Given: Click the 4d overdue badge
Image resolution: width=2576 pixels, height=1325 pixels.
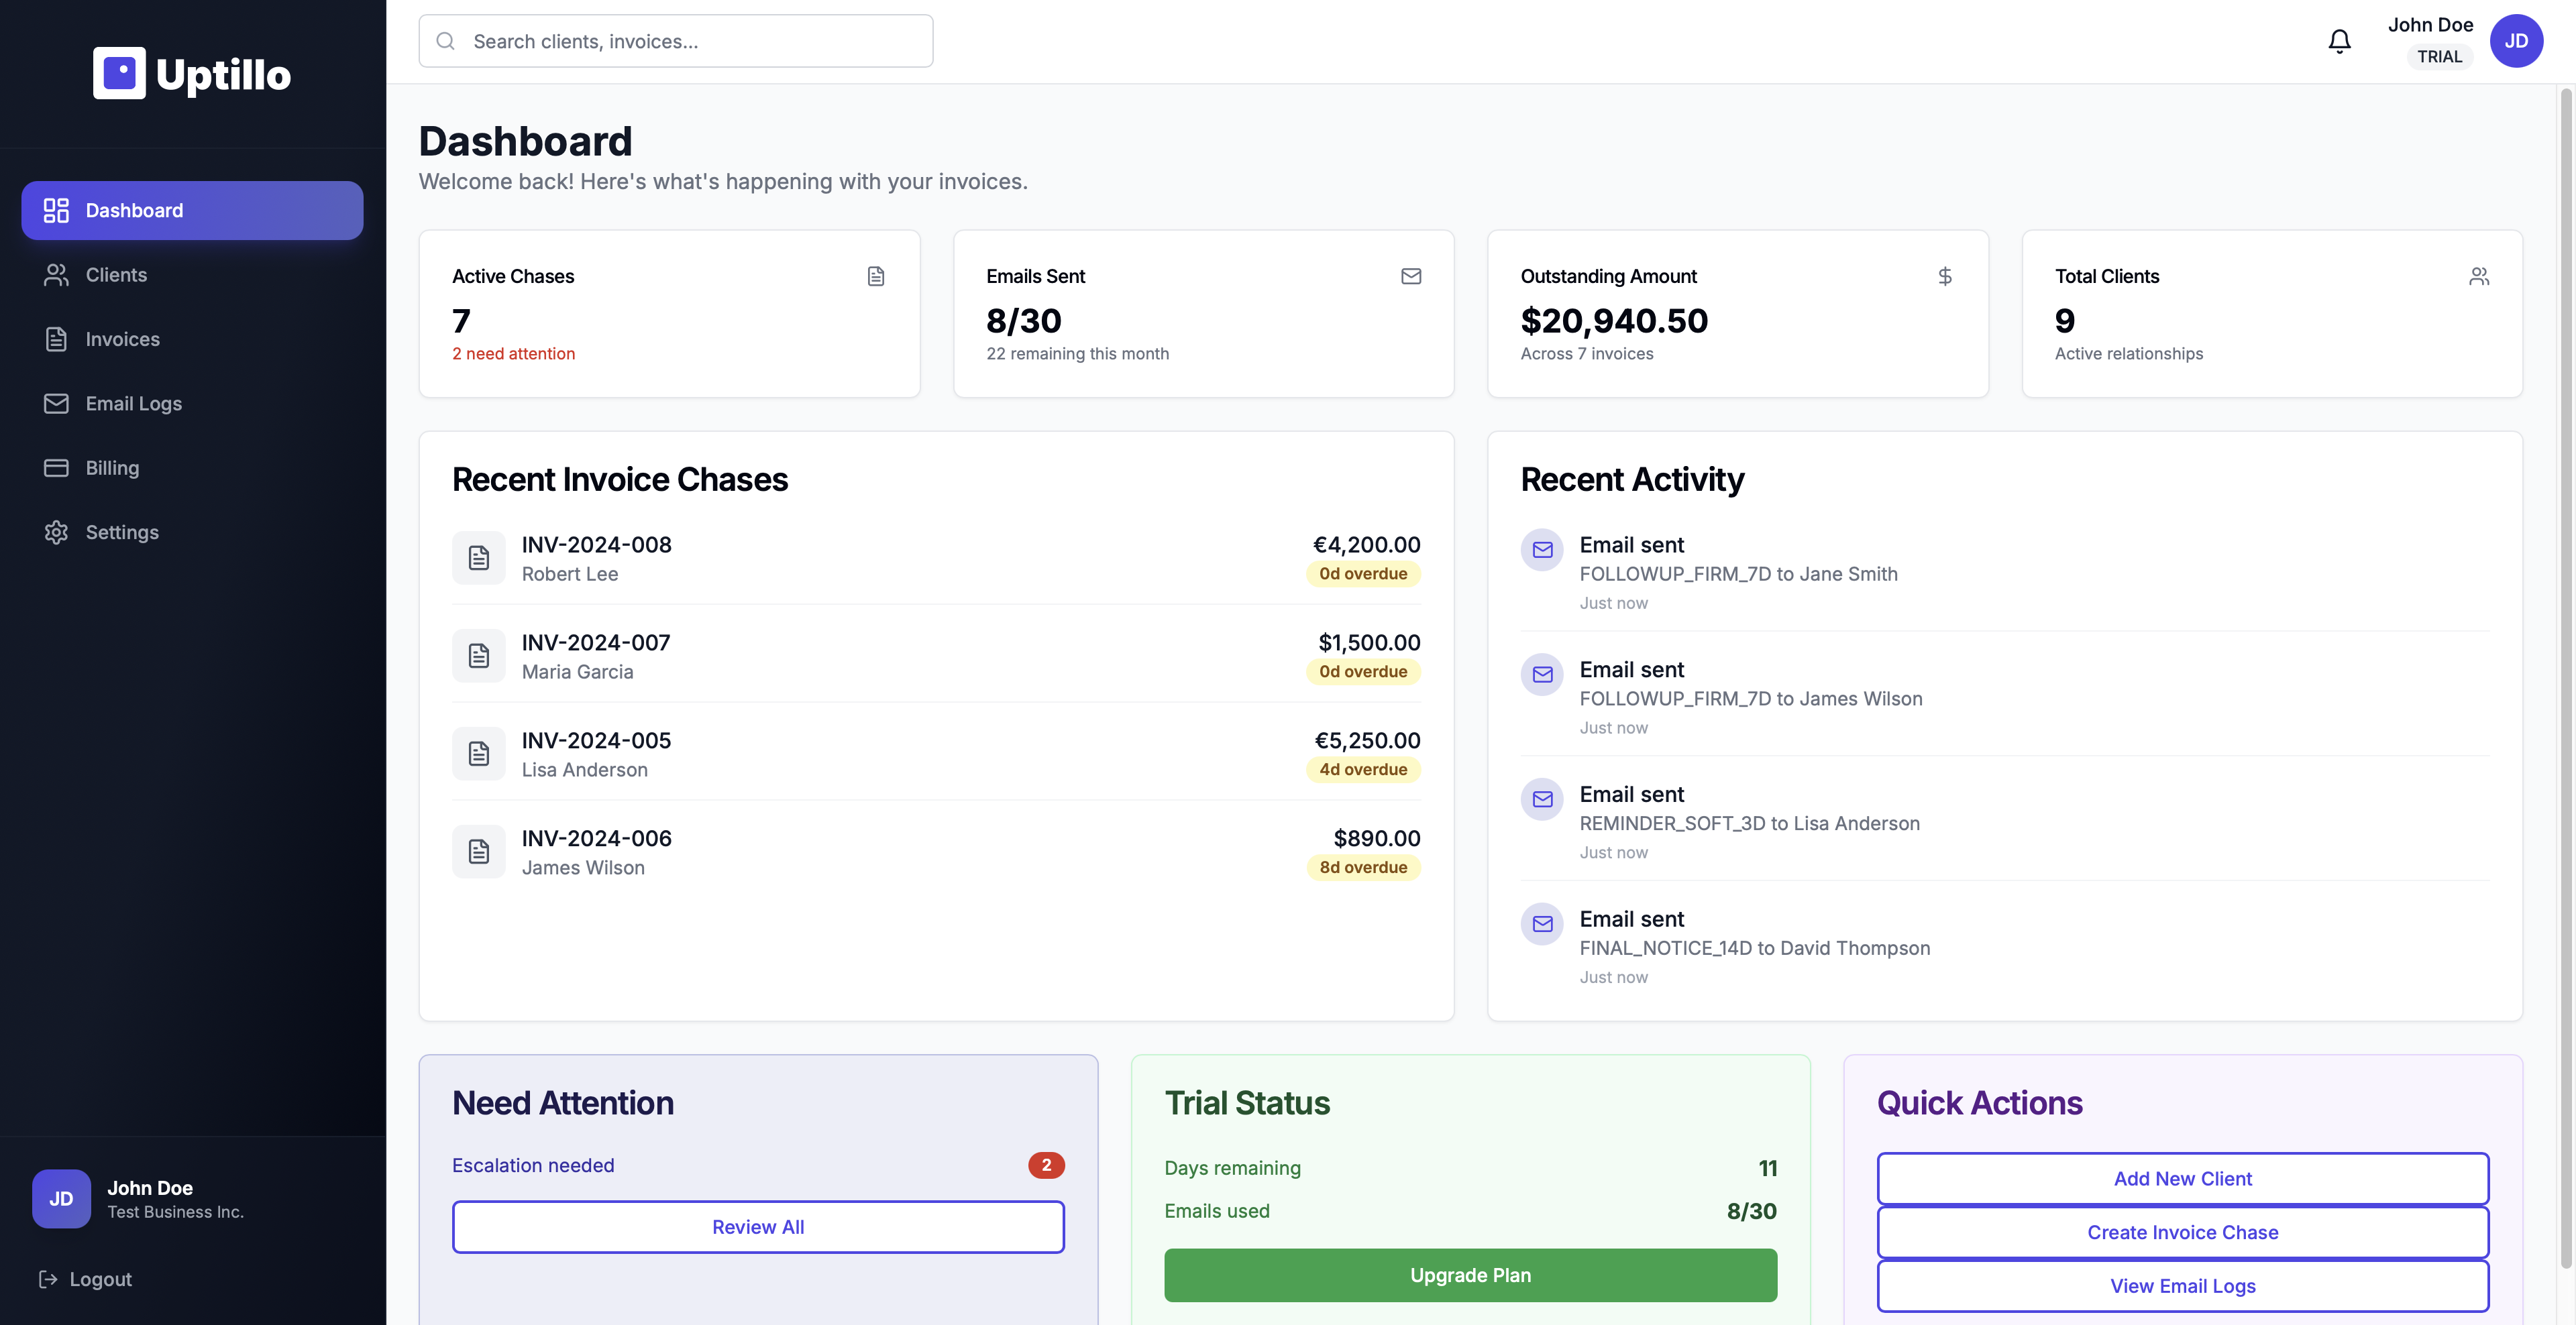Looking at the screenshot, I should (1363, 769).
